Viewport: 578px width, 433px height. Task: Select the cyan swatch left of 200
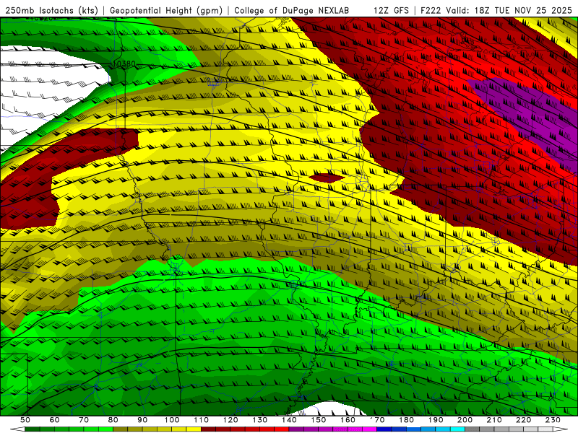tap(458, 429)
